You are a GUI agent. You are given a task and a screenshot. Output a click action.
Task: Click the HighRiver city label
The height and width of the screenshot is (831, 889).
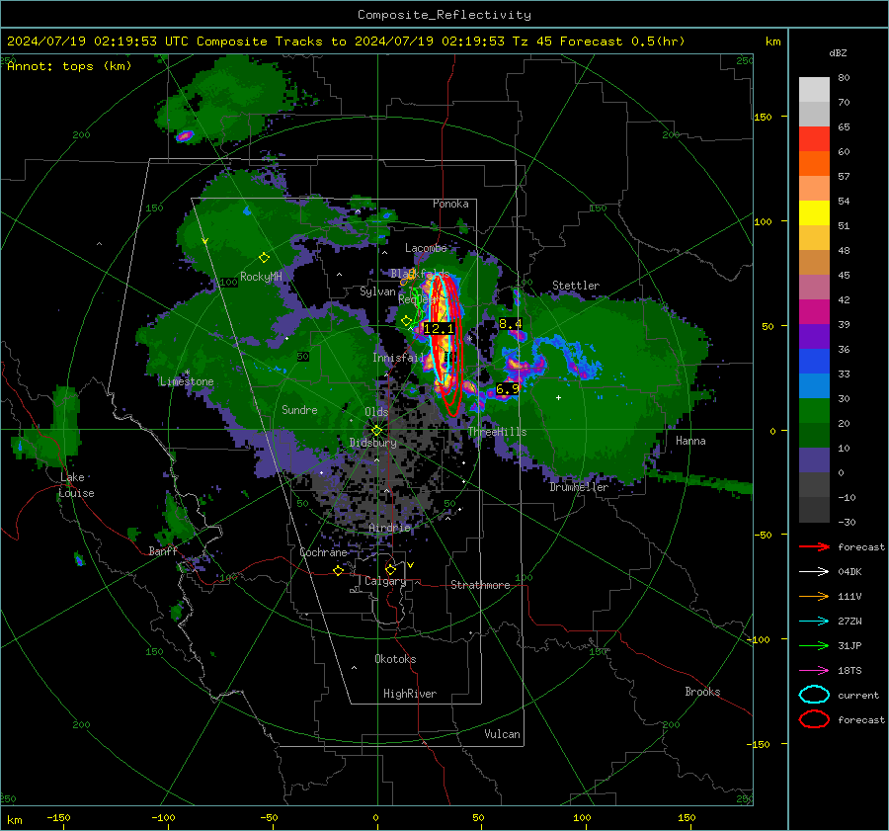410,694
